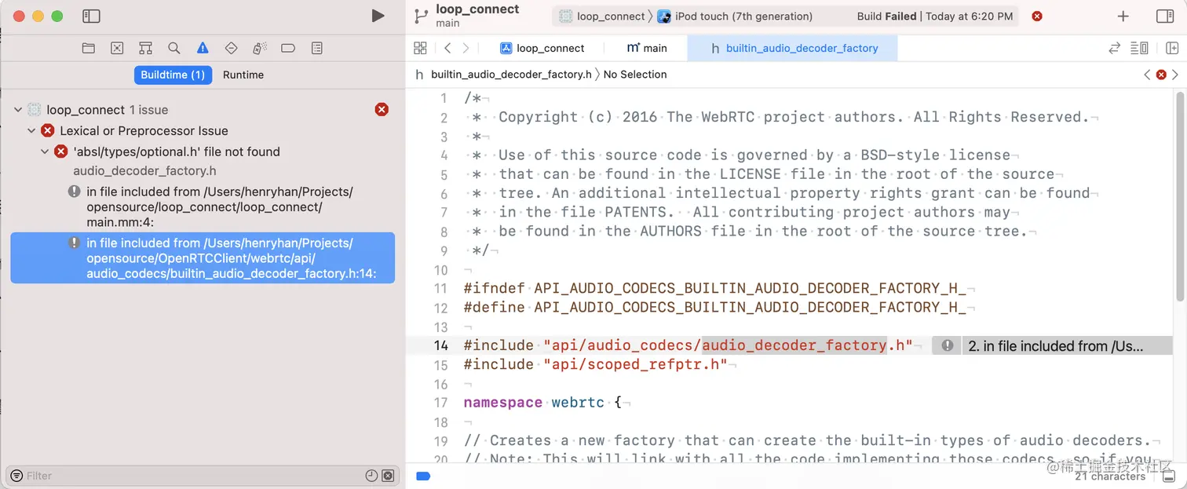Open the Test navigator diamond icon
Screen dimensions: 1187x489
pyautogui.click(x=231, y=48)
